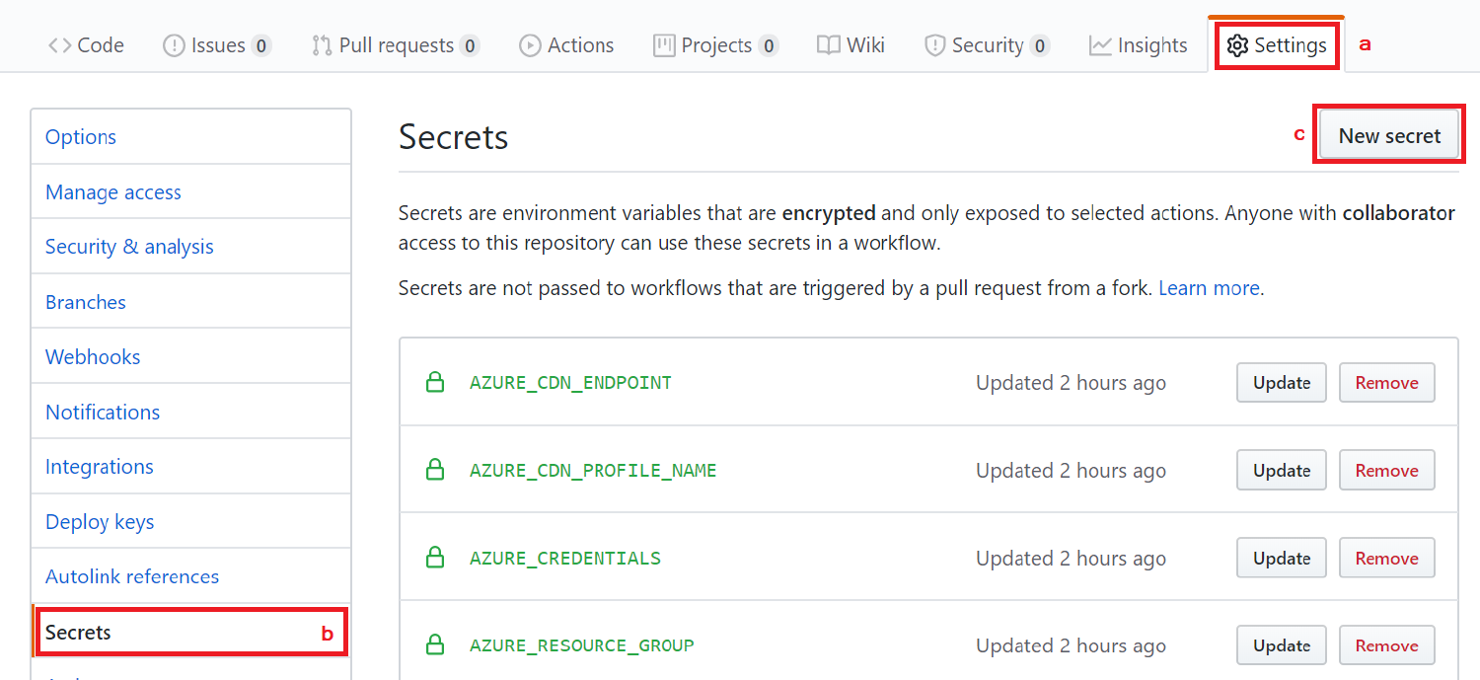This screenshot has height=680, width=1480.
Task: Follow the Learn more link
Action: pyautogui.click(x=1209, y=288)
